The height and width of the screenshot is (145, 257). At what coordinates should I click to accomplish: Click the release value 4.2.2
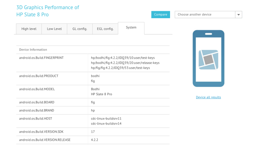(x=94, y=140)
